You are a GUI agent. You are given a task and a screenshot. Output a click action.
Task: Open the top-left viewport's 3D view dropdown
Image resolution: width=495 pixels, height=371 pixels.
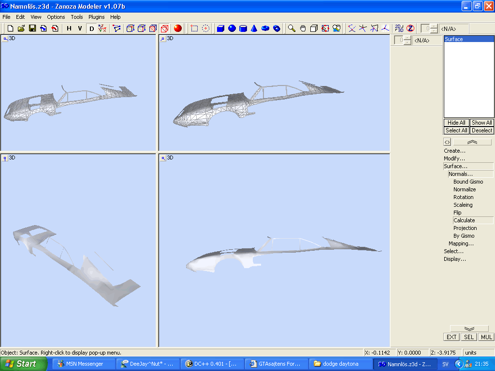(x=5, y=39)
